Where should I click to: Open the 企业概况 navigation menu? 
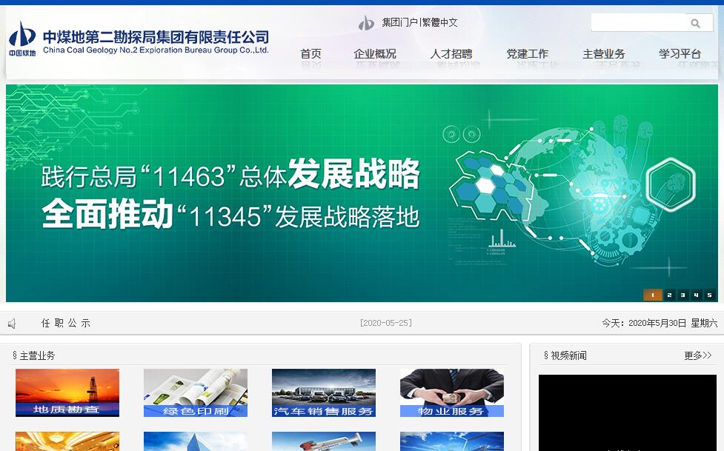375,54
